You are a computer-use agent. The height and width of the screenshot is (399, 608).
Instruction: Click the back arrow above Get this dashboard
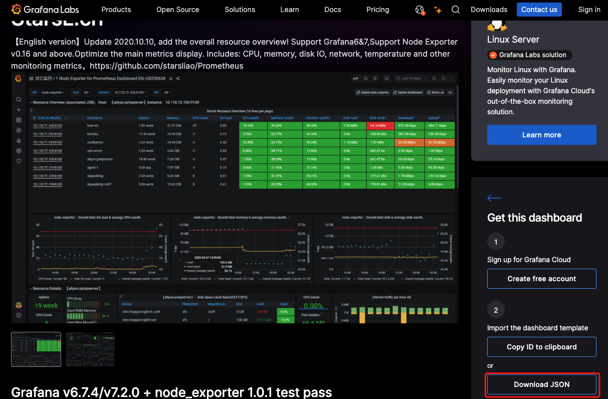pyautogui.click(x=494, y=198)
